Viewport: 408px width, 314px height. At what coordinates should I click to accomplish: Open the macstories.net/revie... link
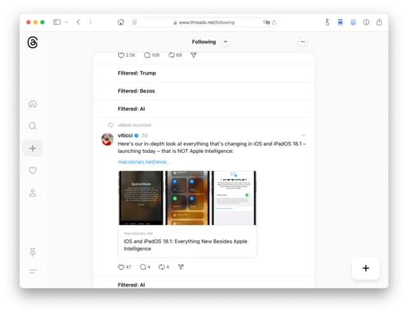tap(144, 162)
